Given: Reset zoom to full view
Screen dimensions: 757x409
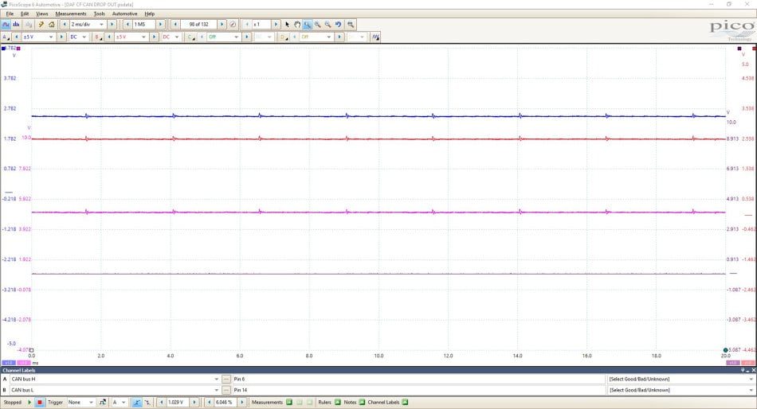Looking at the screenshot, I should tap(351, 24).
